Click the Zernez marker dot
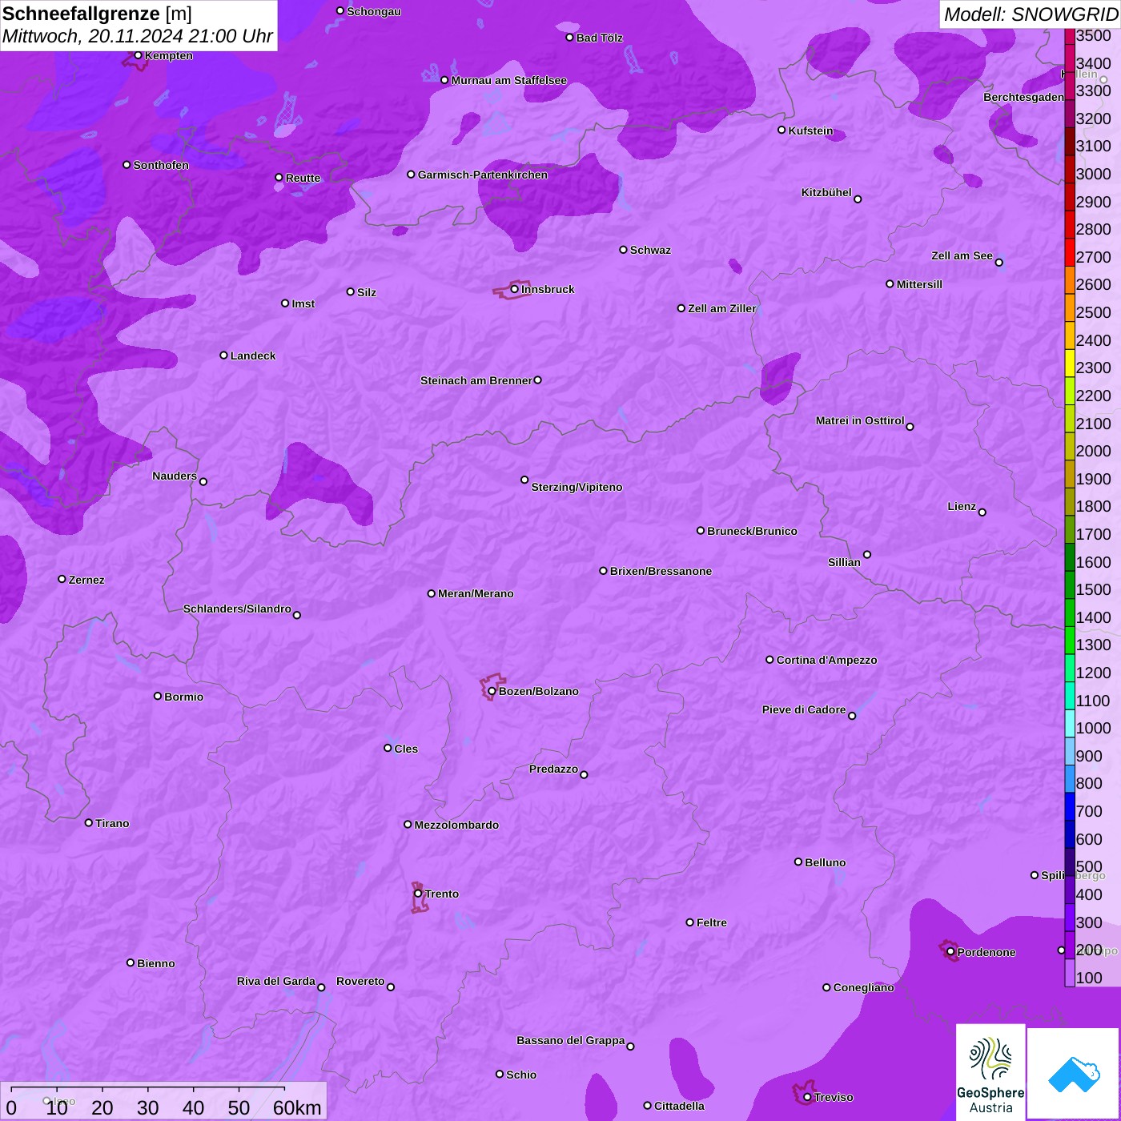1121x1121 pixels. pos(62,579)
